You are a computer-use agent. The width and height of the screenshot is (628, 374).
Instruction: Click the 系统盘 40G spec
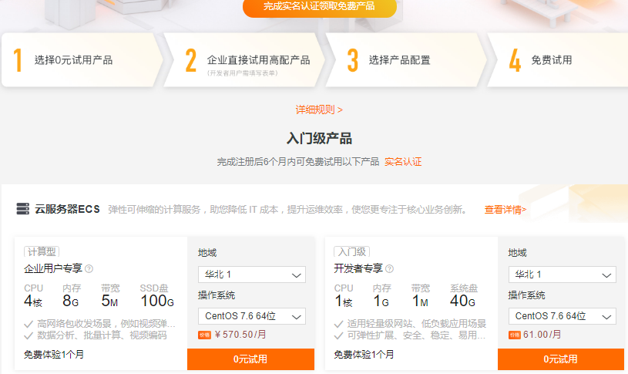(x=463, y=296)
